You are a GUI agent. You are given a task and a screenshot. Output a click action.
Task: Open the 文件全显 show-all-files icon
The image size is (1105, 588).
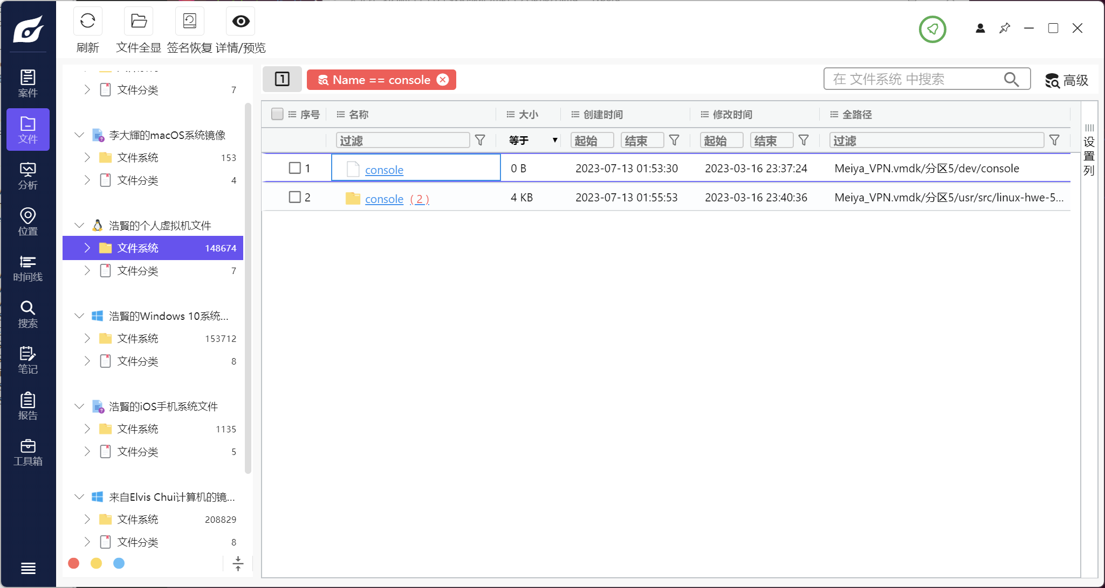point(139,22)
